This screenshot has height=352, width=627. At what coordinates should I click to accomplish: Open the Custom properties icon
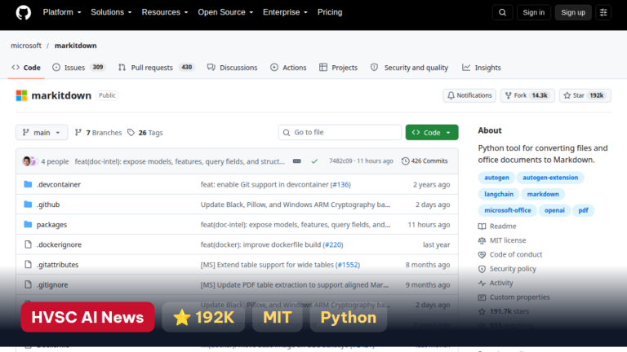point(482,297)
